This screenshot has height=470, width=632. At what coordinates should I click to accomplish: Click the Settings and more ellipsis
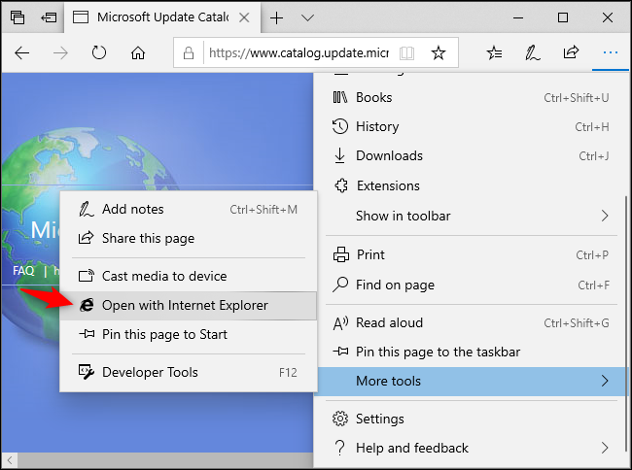pos(610,52)
